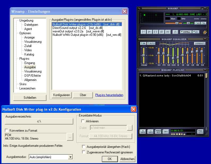Click OK in Disk Writer configuration
This screenshot has height=164, width=211.
click(x=110, y=159)
